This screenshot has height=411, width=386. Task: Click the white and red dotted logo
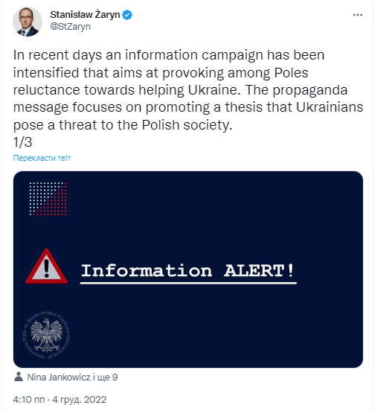point(48,199)
